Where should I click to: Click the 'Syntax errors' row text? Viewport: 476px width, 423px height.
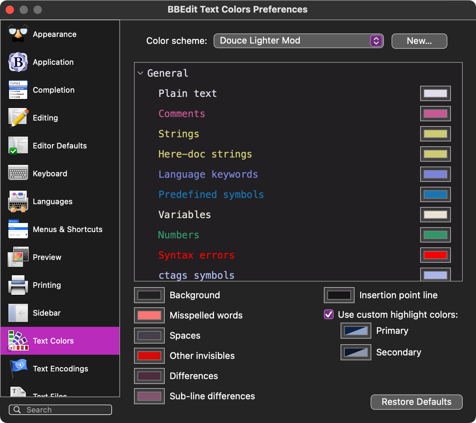(196, 255)
